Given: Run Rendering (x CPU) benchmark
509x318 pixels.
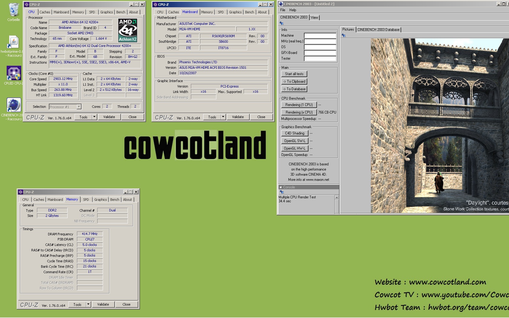Looking at the screenshot, I should point(299,112).
